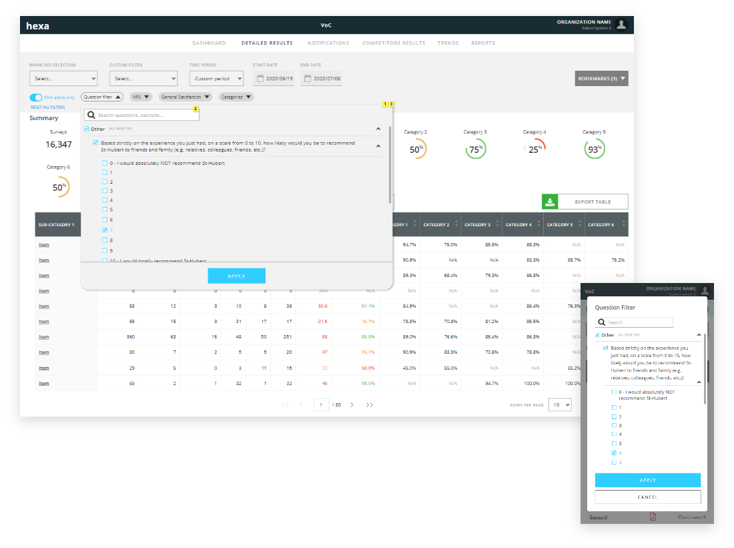Open Item link in 94.7% row

pos(44,244)
